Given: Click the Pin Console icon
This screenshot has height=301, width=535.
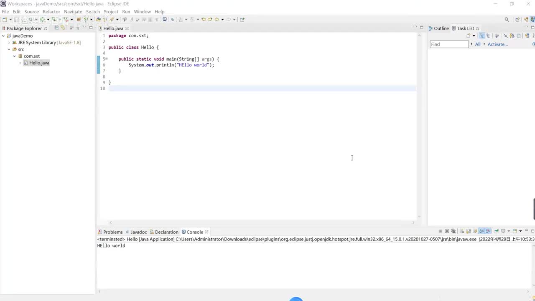Looking at the screenshot, I should click(x=497, y=231).
